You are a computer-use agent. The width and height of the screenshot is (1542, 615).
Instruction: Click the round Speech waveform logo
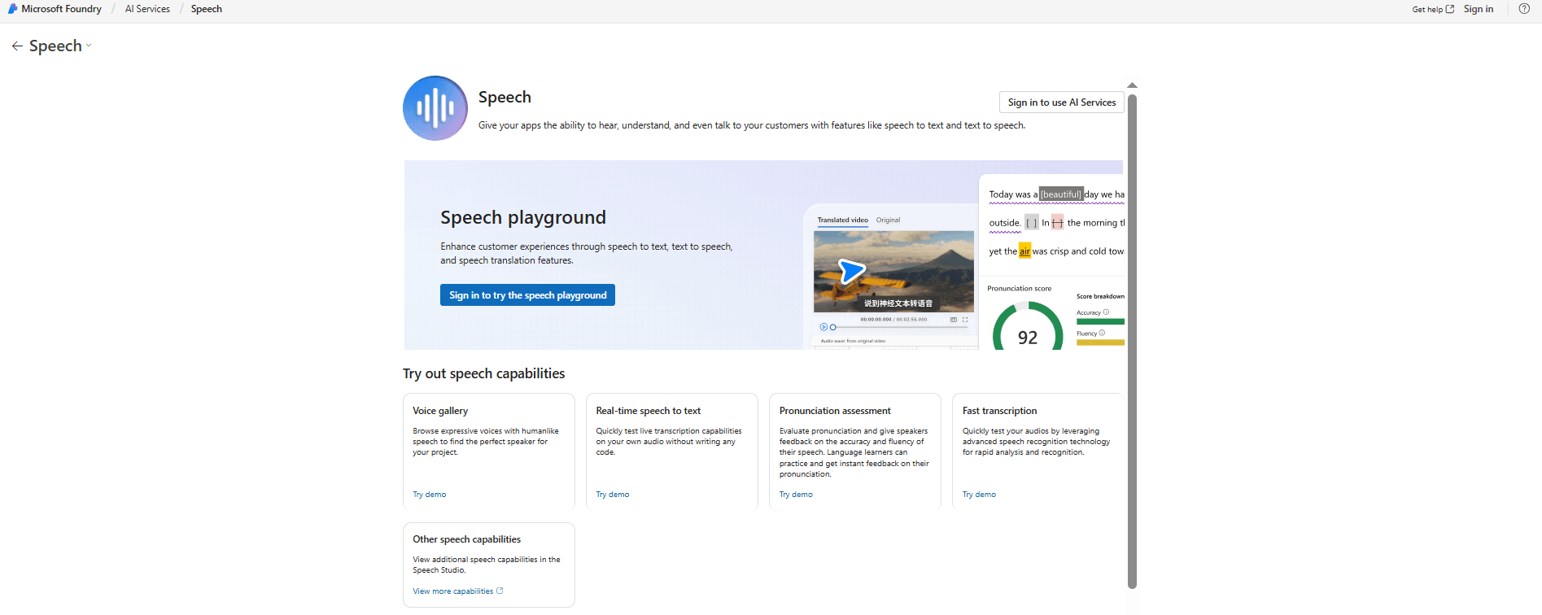pos(435,108)
